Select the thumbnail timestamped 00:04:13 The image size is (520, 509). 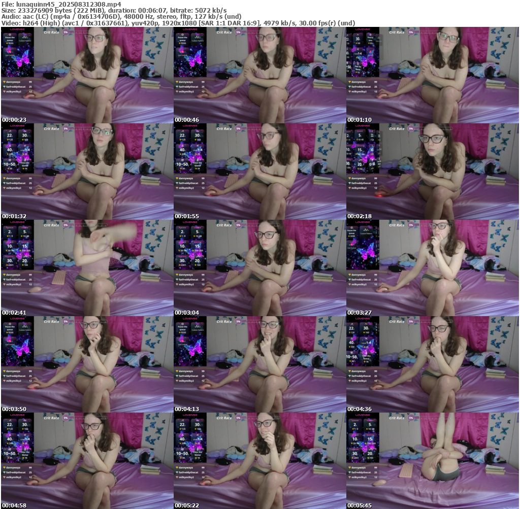click(259, 364)
